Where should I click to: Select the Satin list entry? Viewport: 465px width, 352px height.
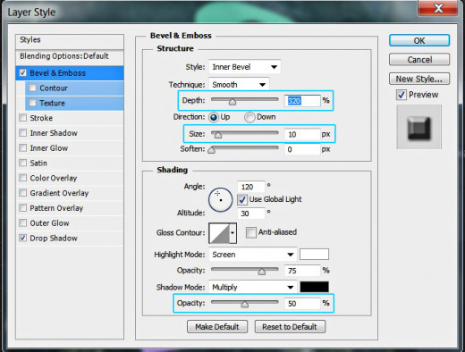click(x=70, y=163)
